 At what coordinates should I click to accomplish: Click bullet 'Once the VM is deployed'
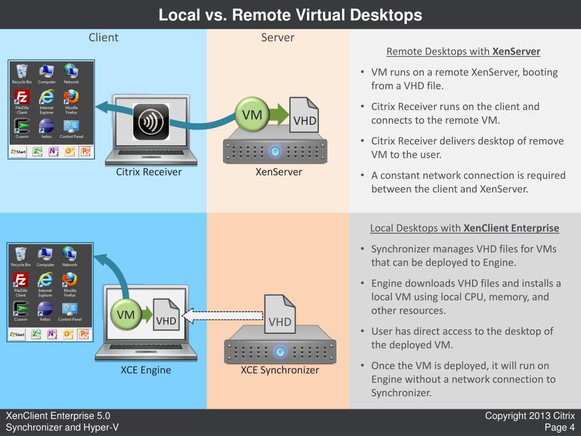coord(463,379)
